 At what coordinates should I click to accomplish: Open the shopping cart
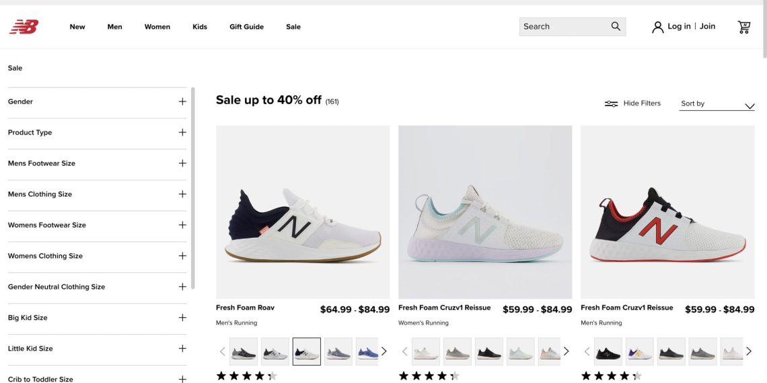[743, 27]
